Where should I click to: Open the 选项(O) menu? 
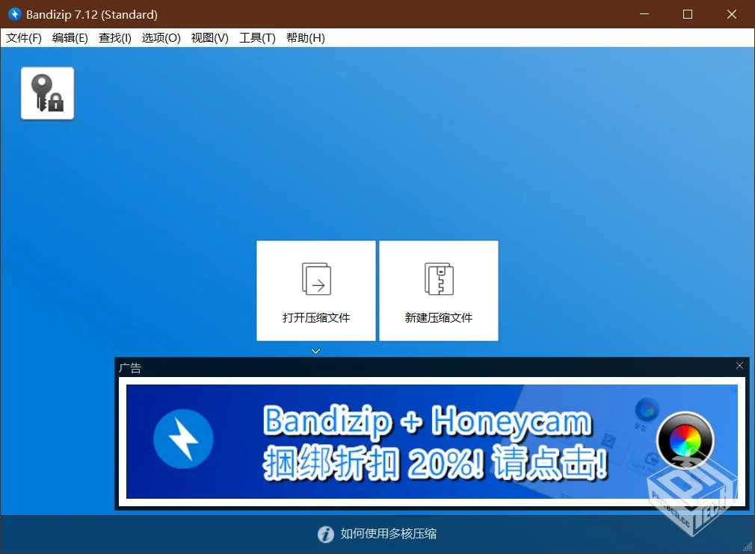coord(161,38)
